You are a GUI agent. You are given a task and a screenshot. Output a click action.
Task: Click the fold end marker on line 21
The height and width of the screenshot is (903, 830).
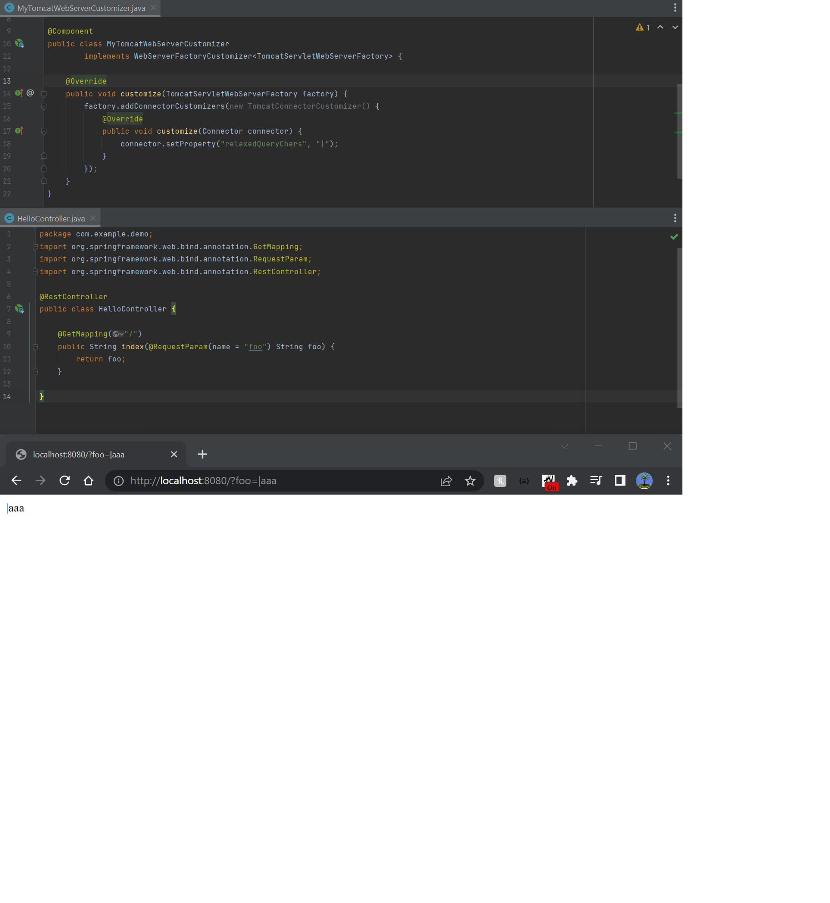[x=44, y=181]
